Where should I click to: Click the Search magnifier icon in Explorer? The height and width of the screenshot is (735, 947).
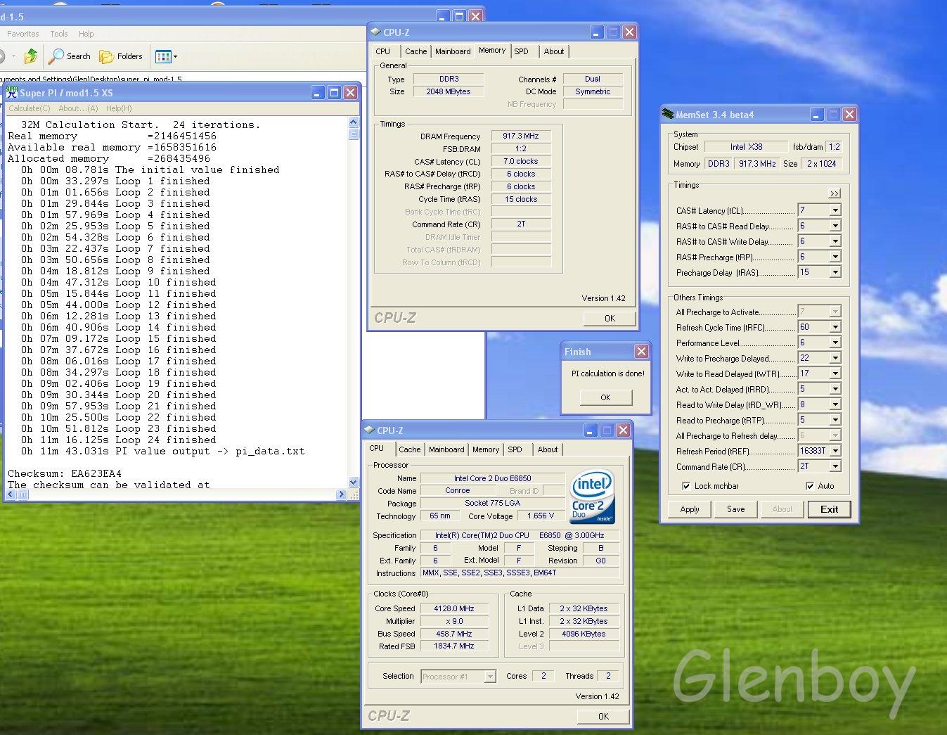pos(57,56)
